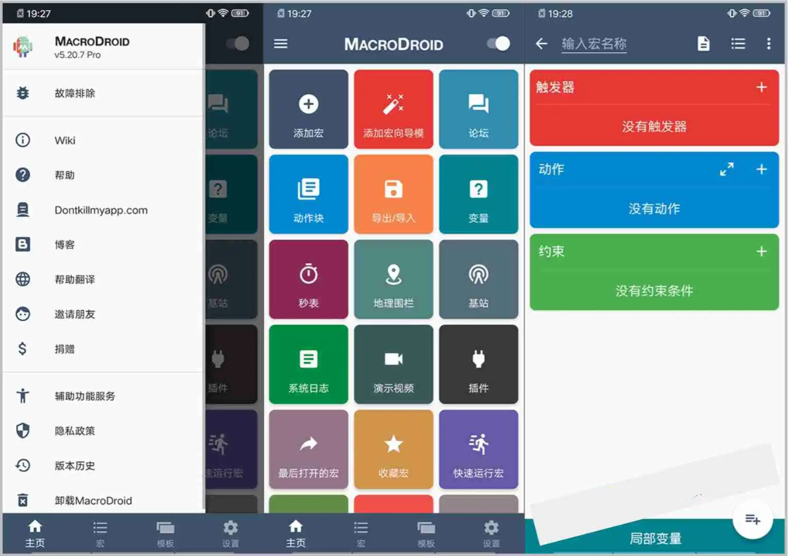Open 故障排除 in the drawer menu
Screen dimensions: 788x556
103,93
